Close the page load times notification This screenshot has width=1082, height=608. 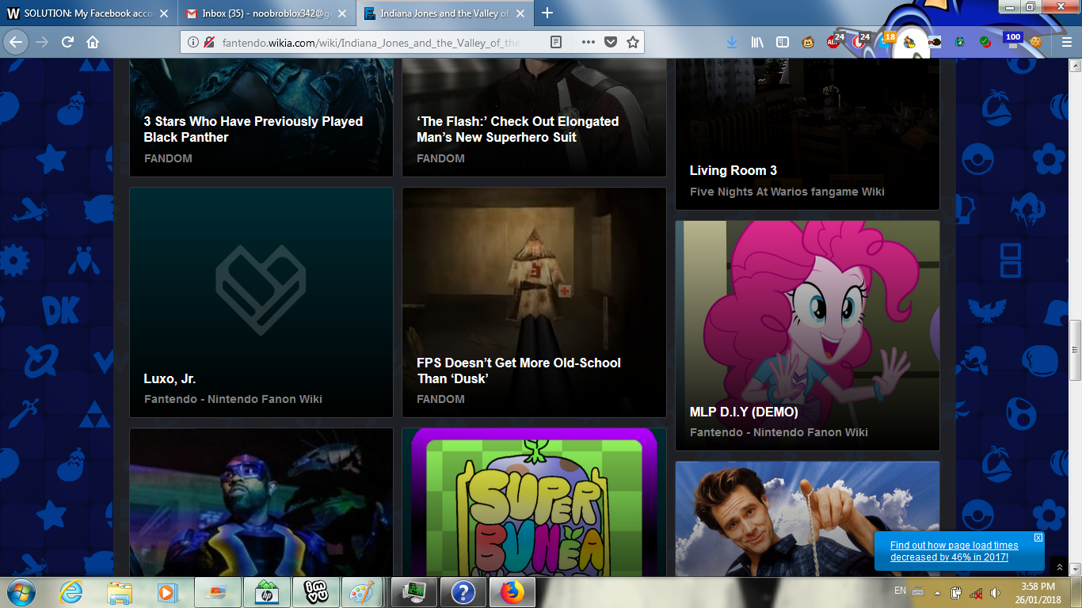click(1038, 538)
